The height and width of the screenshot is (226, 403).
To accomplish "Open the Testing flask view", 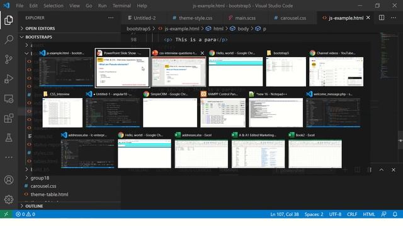I will click(x=8, y=138).
